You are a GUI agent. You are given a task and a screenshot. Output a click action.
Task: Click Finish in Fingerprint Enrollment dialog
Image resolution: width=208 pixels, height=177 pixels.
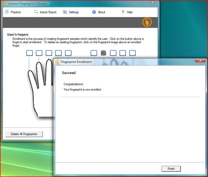[171, 169]
